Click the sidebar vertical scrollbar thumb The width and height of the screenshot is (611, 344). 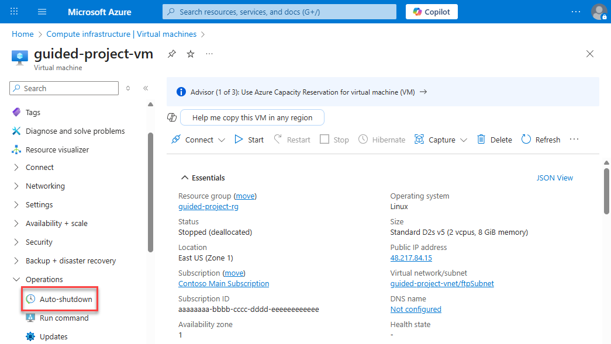[x=150, y=192]
